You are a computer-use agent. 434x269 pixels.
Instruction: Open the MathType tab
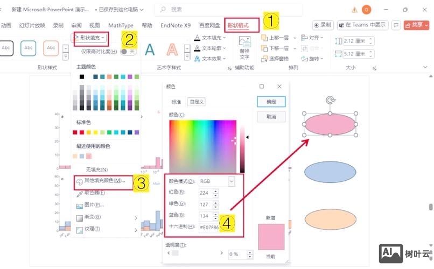(121, 25)
